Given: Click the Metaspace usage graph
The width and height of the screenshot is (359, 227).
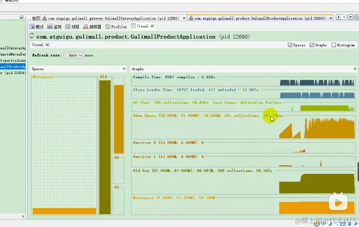Looking at the screenshot, I should click(x=244, y=206).
